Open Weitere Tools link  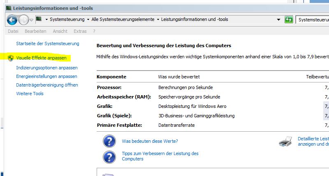point(30,94)
